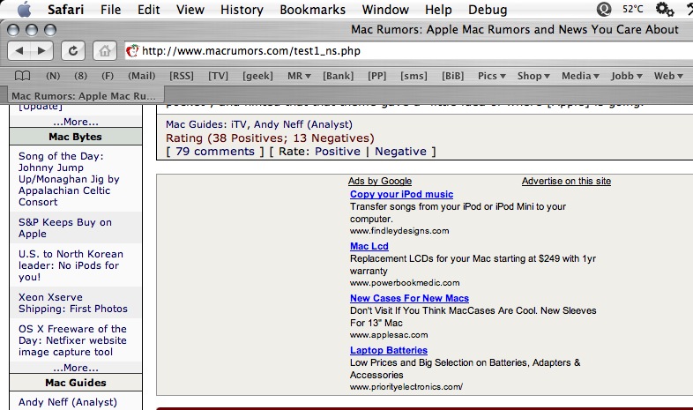This screenshot has height=410, width=693.
Task: Click the 52°C temperature readout
Action: point(632,10)
